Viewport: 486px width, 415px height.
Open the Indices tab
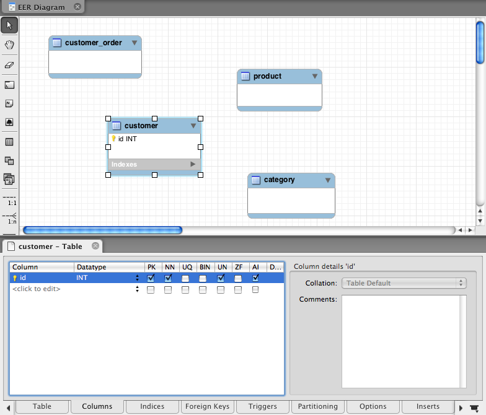(152, 406)
